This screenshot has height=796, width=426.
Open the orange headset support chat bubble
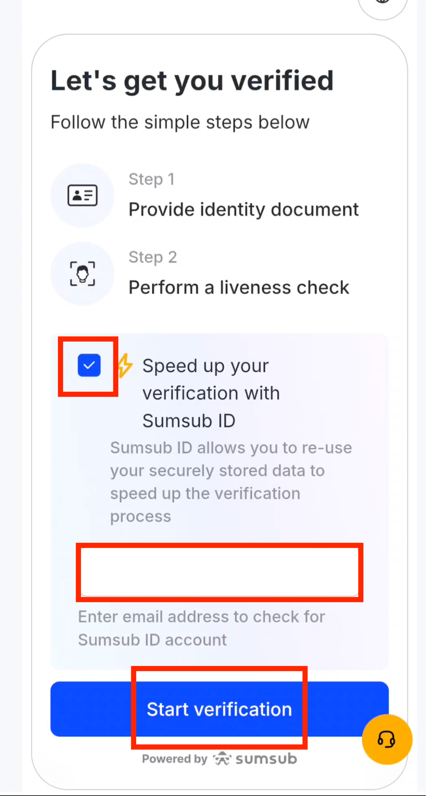tap(387, 739)
